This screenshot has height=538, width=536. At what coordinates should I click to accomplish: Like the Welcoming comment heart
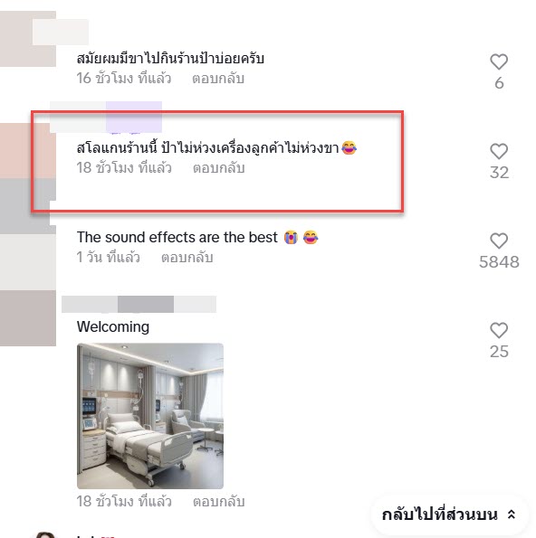pyautogui.click(x=499, y=330)
